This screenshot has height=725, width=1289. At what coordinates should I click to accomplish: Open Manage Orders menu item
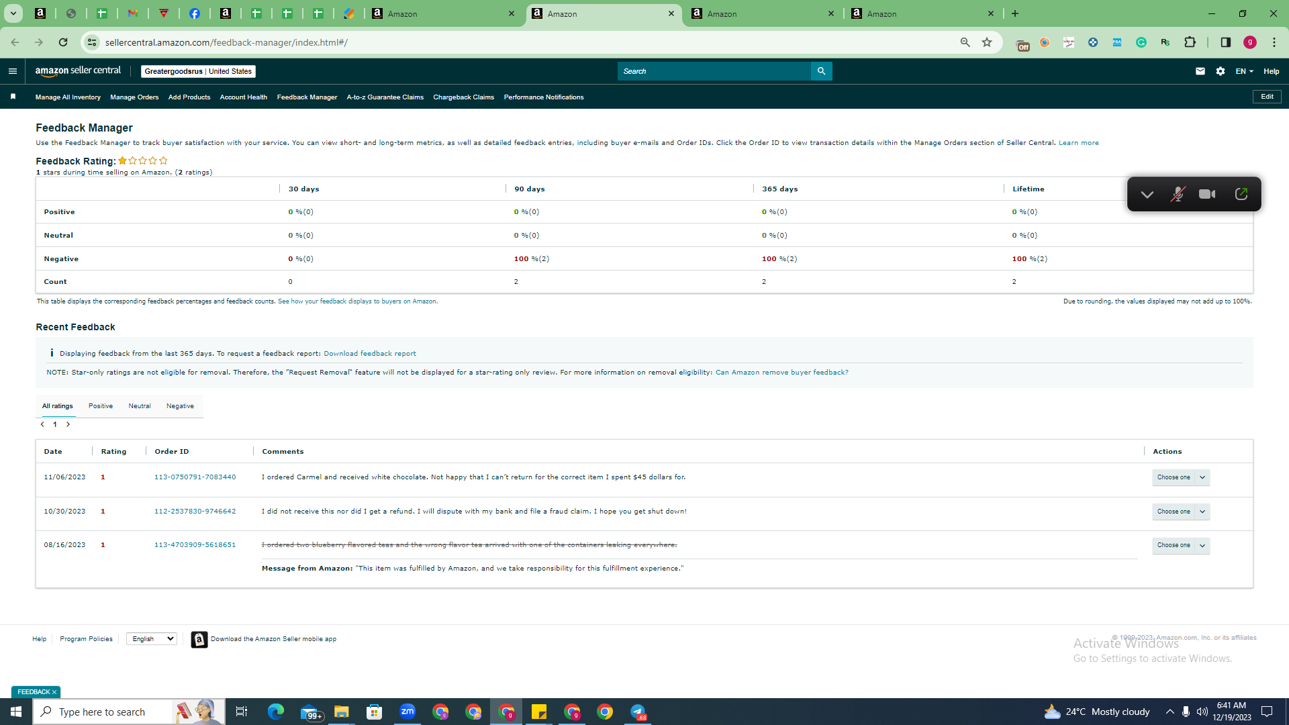pyautogui.click(x=134, y=97)
